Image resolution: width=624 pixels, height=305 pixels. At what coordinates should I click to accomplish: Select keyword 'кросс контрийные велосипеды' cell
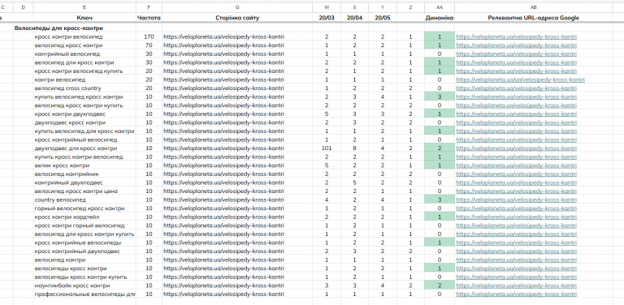point(84,243)
